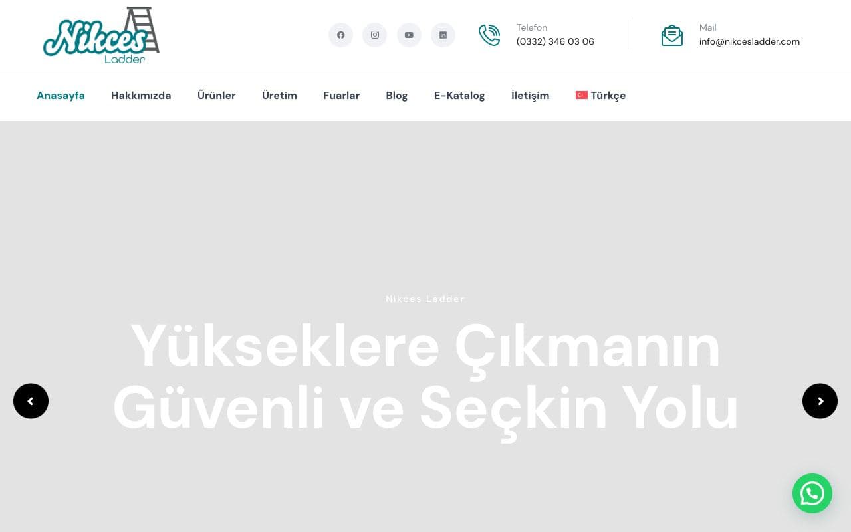
Task: Open the LinkedIn social icon
Action: (443, 35)
